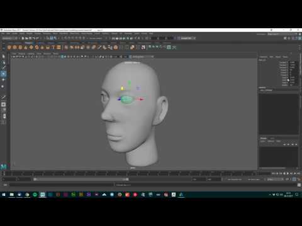Viewport: 302px width, 226px height.
Task: Create a polygon cone from the shelf
Action: [x=26, y=48]
